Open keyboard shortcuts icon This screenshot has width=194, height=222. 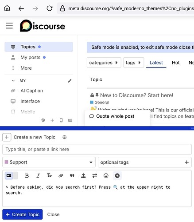pos(70,120)
